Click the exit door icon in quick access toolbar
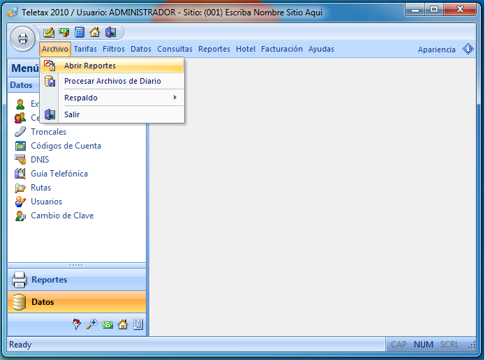485x360 pixels. (x=110, y=32)
